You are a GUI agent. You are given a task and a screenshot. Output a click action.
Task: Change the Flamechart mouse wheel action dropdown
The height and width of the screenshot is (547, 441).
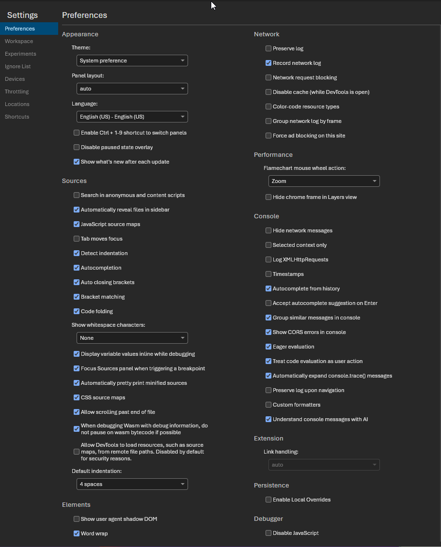pos(324,181)
